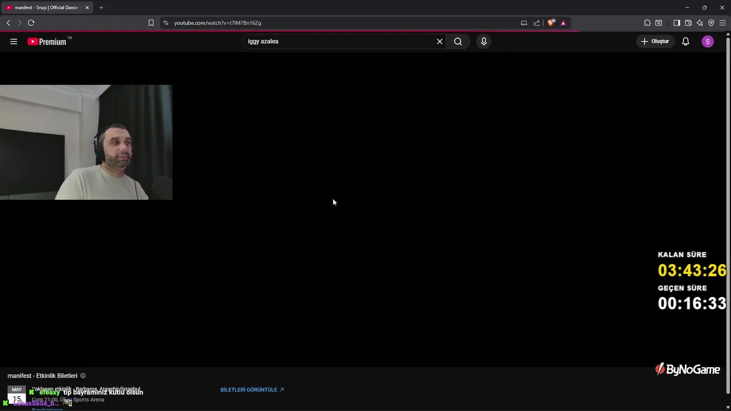Share this page via the share icon
Screen dimensions: 731x411
[537, 23]
